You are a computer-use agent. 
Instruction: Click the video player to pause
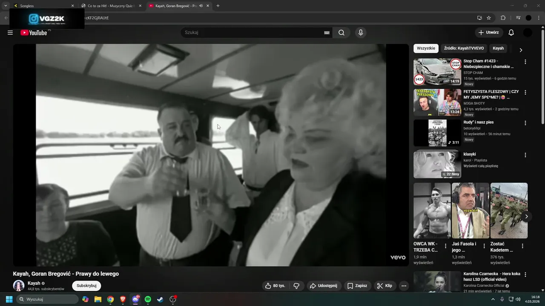pyautogui.click(x=211, y=155)
